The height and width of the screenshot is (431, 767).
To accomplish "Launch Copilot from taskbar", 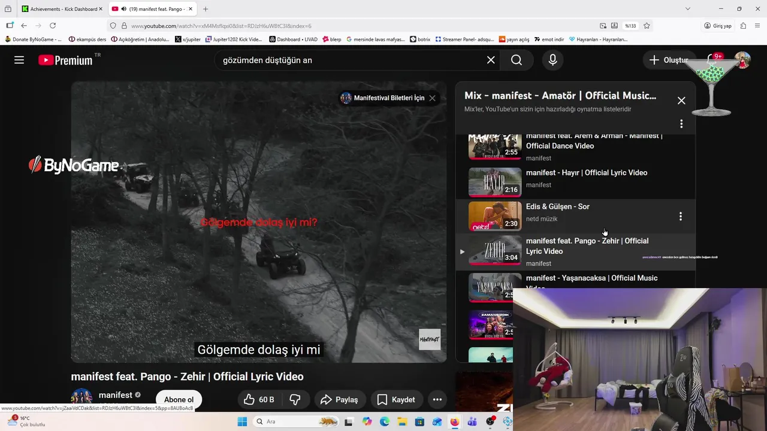I will [x=367, y=421].
